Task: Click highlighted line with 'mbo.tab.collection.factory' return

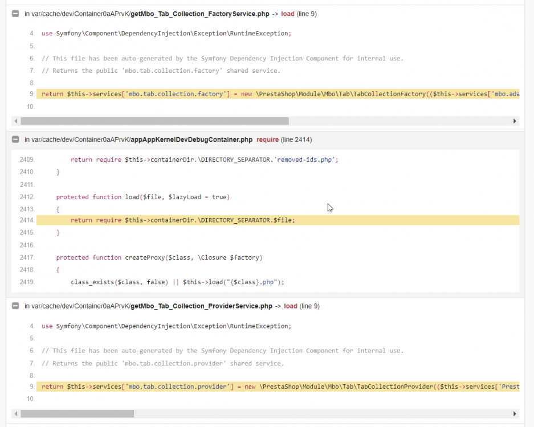Action: [x=278, y=94]
